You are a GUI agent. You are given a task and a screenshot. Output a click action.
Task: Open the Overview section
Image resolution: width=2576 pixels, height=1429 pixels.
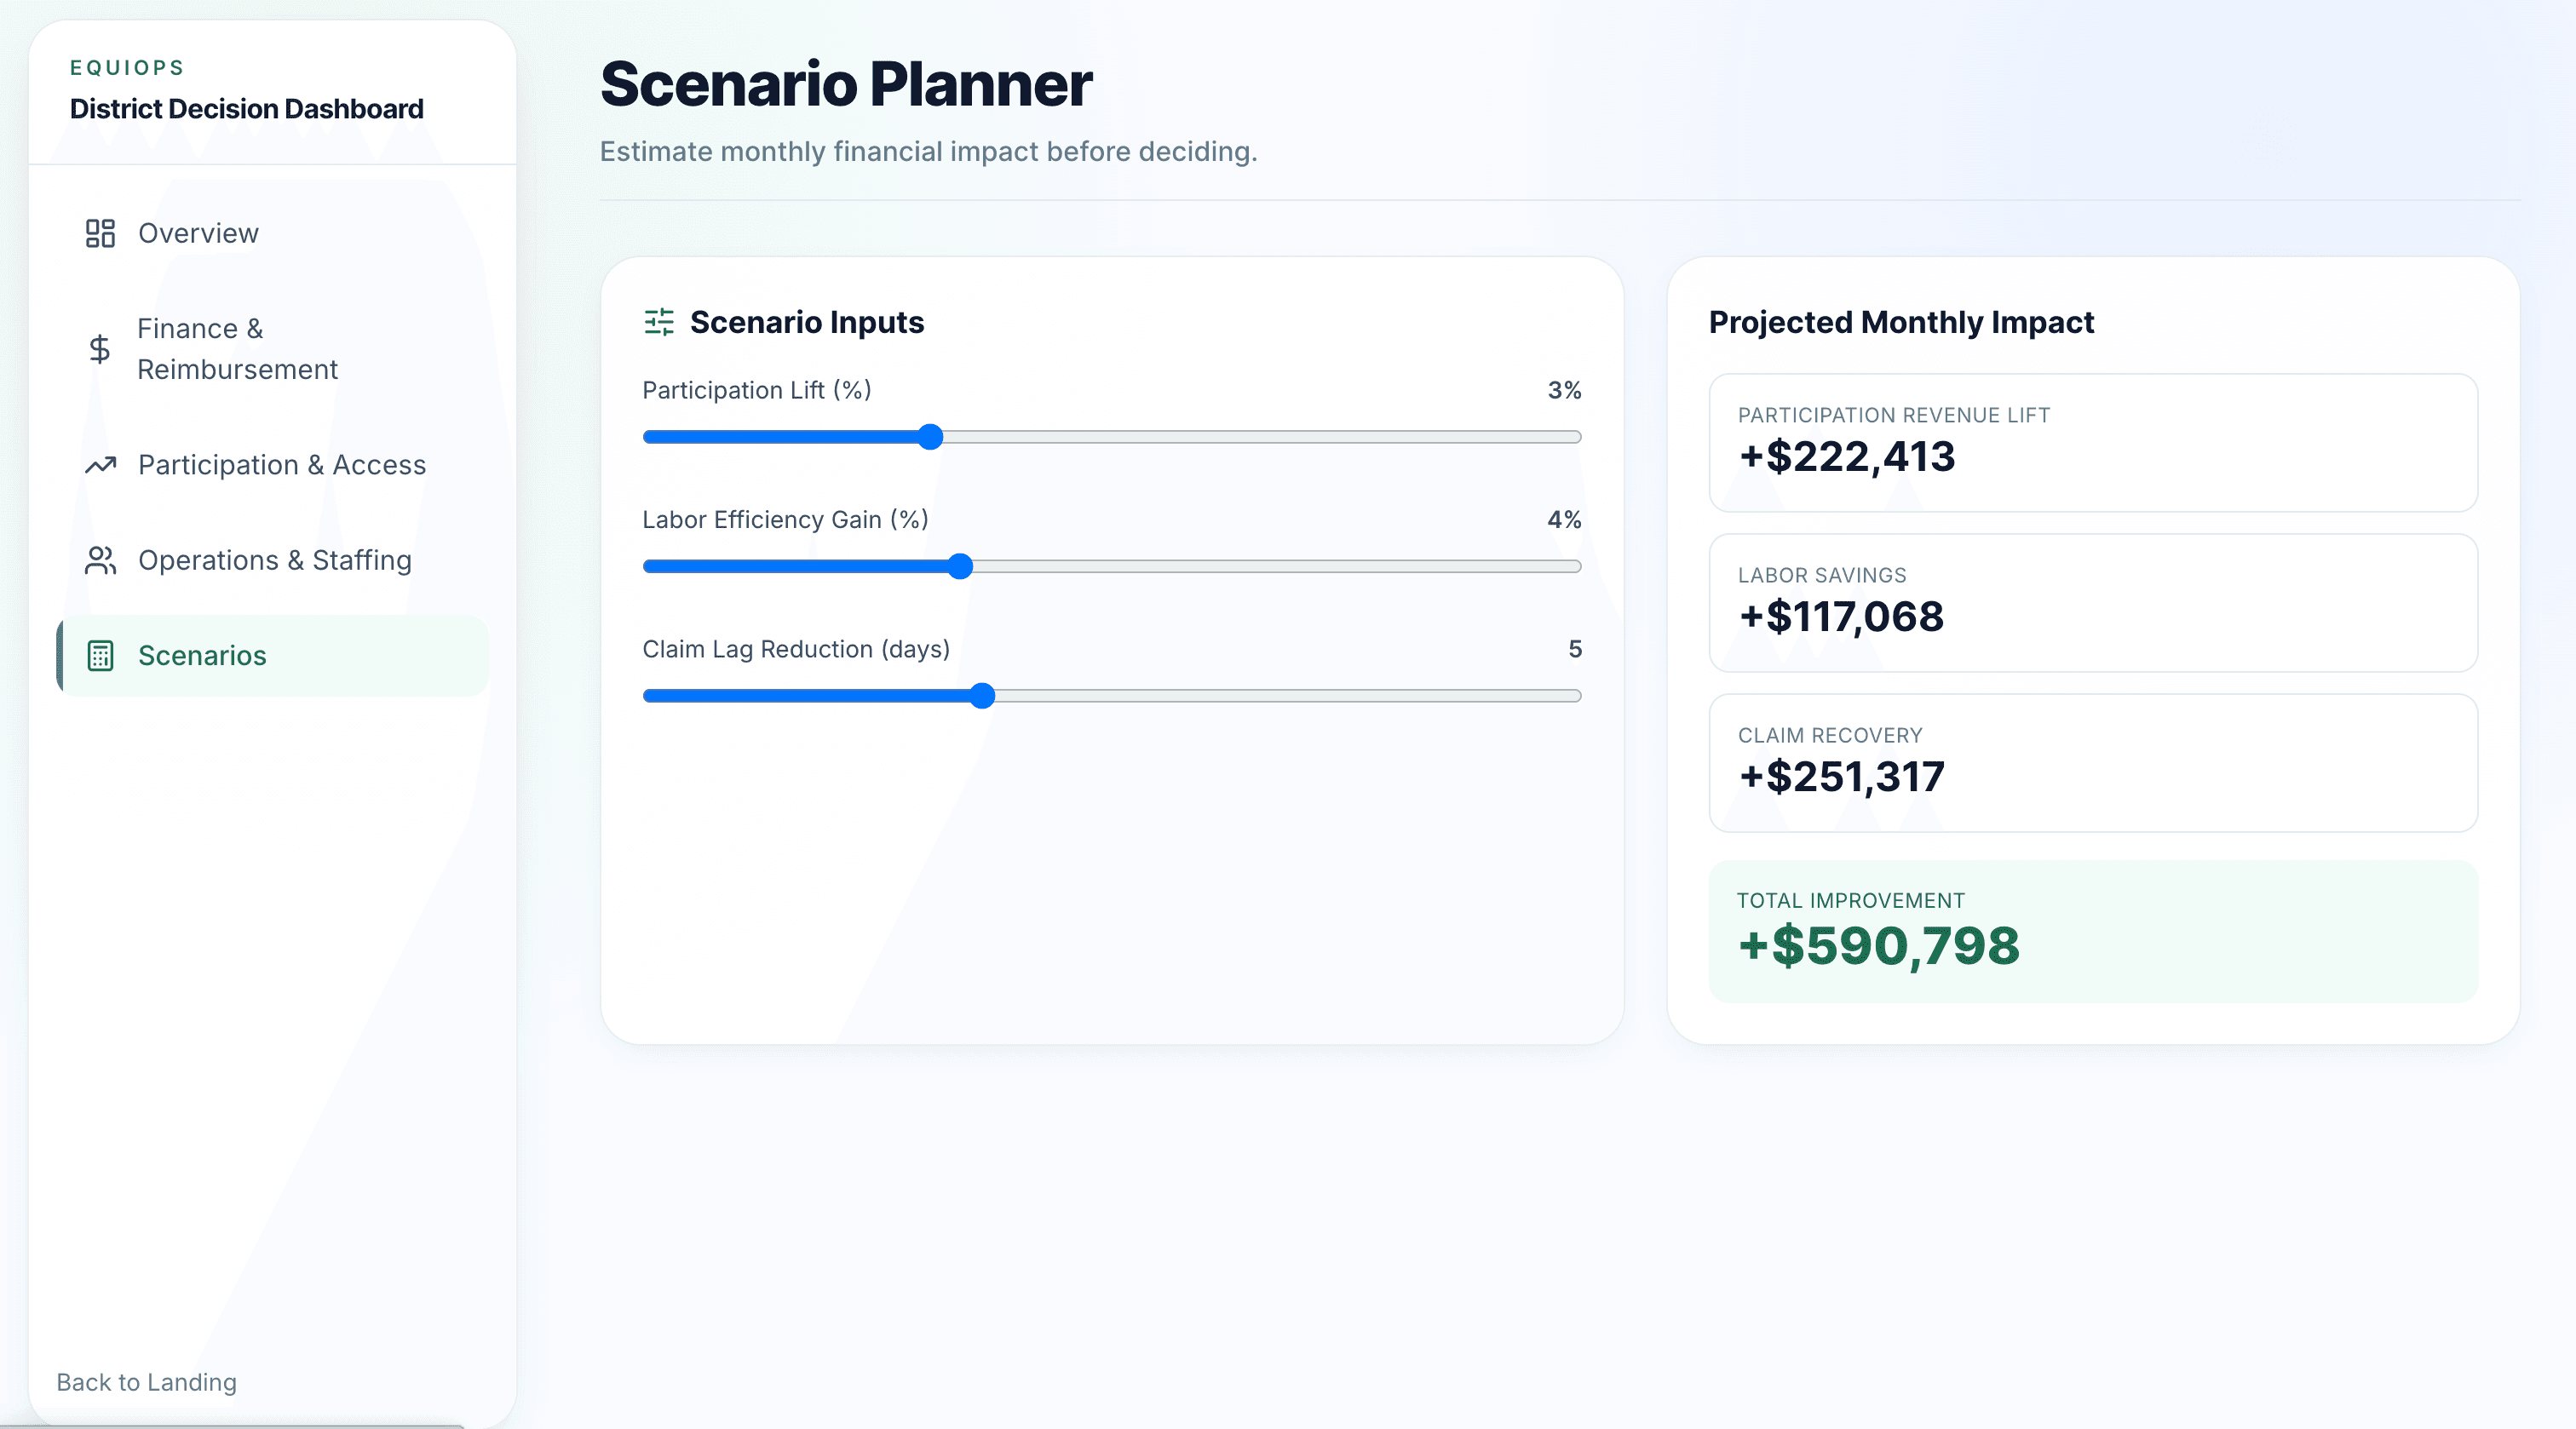[198, 233]
